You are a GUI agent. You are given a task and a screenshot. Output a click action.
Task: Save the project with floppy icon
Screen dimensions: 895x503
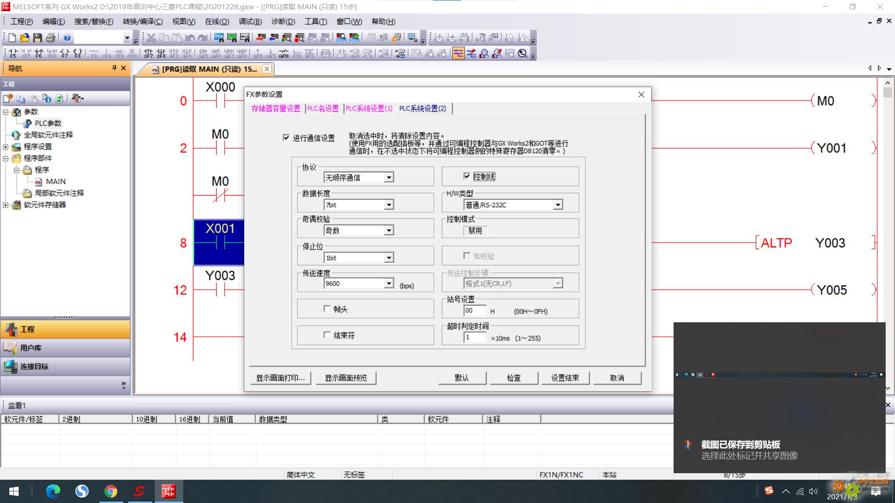coord(37,38)
